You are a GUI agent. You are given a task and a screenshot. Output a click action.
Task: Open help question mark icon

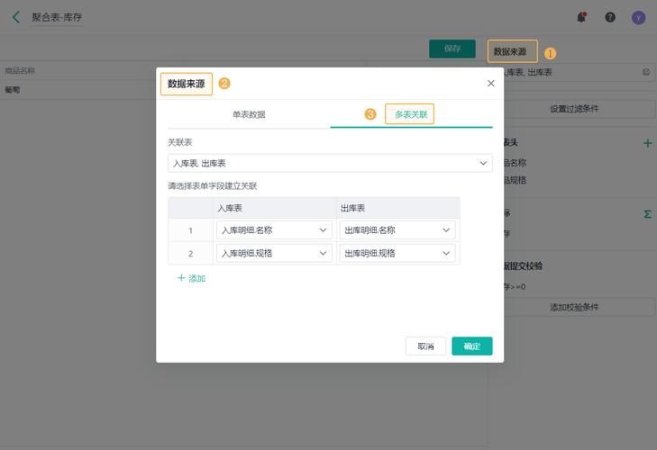(610, 17)
